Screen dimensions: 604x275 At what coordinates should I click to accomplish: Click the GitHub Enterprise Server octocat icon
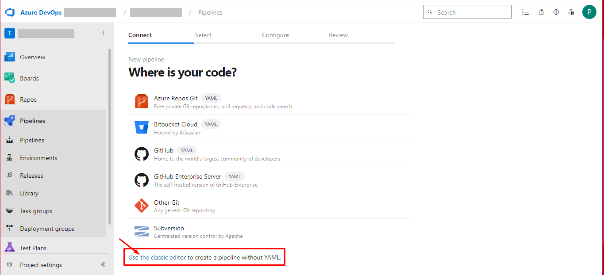[142, 180]
